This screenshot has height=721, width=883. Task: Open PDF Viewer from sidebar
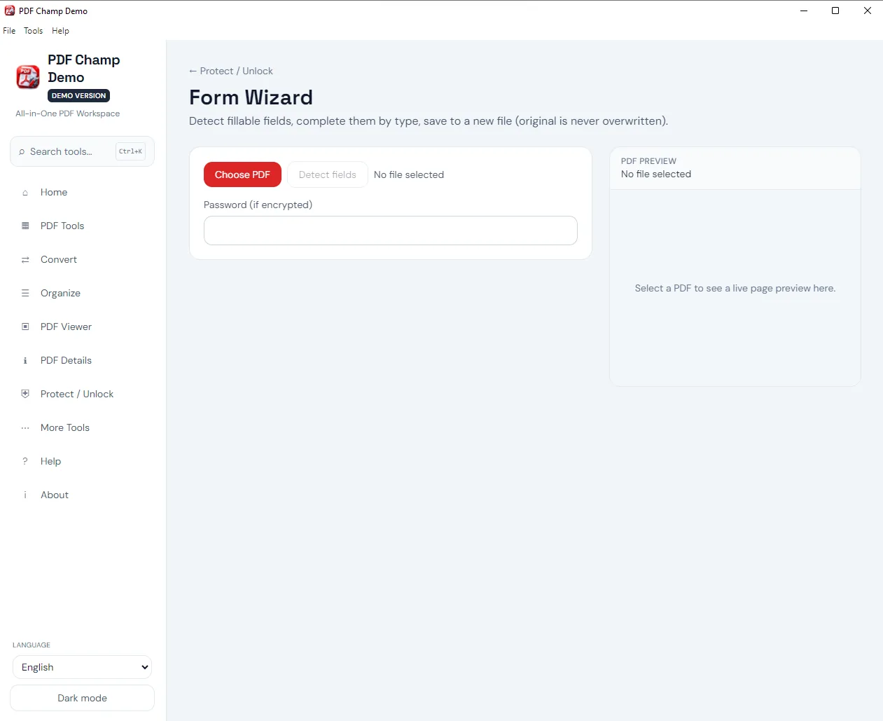point(66,327)
